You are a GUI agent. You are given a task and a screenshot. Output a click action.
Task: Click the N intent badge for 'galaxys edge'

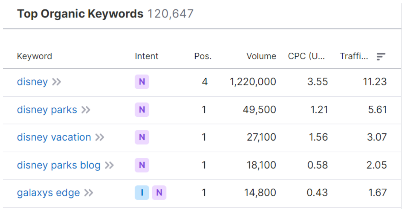[x=159, y=192]
